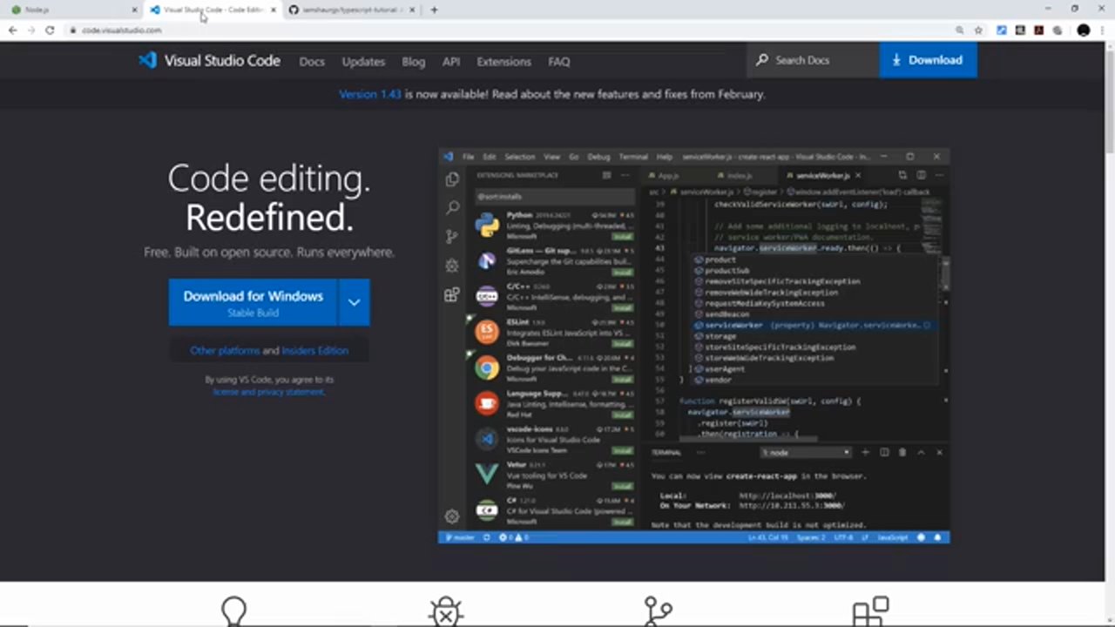Open the Updates page in site navigation
Viewport: 1115px width, 627px height.
(x=363, y=62)
